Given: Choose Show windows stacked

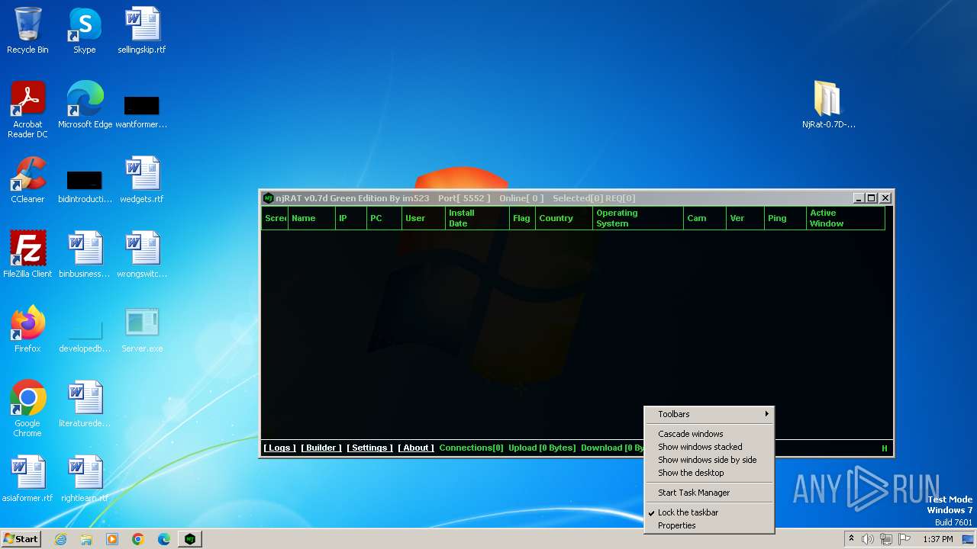Looking at the screenshot, I should click(x=709, y=447).
